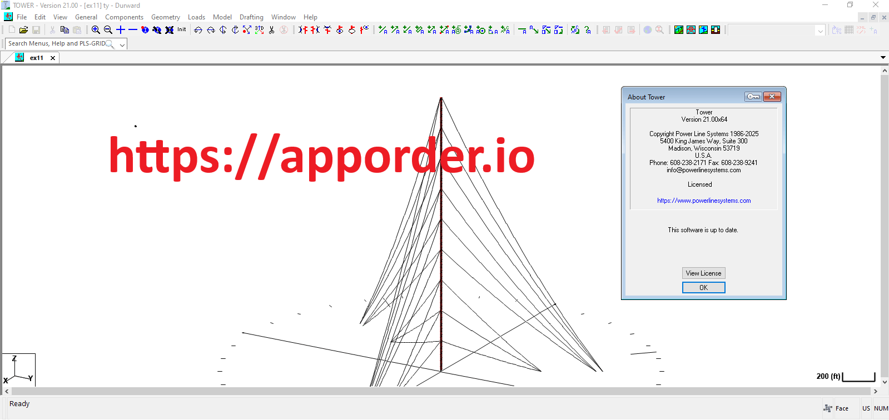This screenshot has height=420, width=889.
Task: Click the key icon in About Tower title
Action: (753, 97)
